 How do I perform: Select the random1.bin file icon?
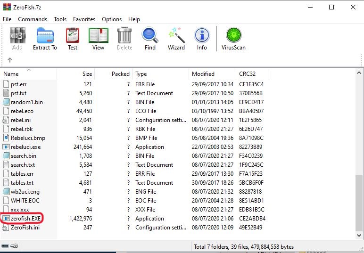coord(6,102)
